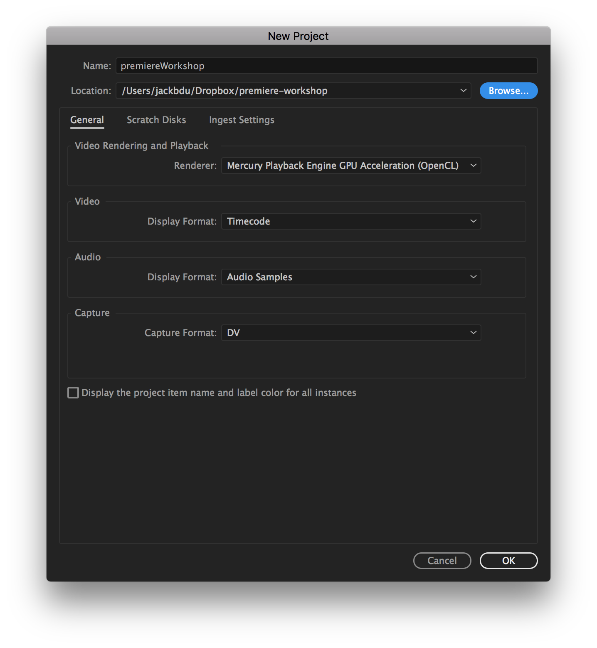This screenshot has width=597, height=648.
Task: Enable the display project item name checkbox
Action: click(73, 393)
